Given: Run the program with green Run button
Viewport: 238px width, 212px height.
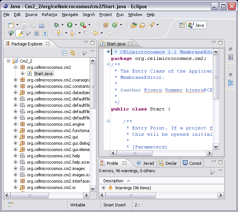Looking at the screenshot, I should tap(69, 25).
